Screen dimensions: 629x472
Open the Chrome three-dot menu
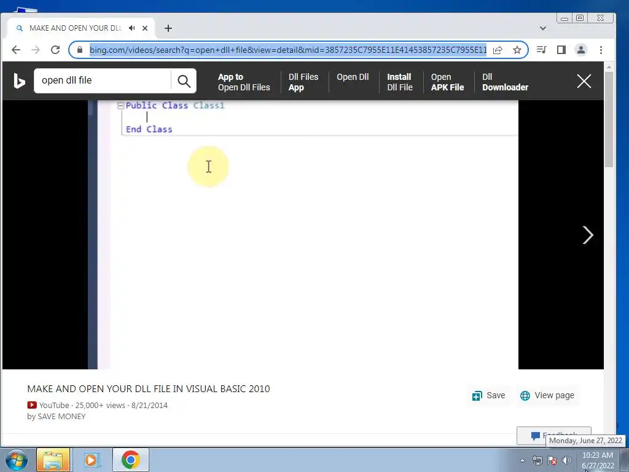click(x=601, y=50)
